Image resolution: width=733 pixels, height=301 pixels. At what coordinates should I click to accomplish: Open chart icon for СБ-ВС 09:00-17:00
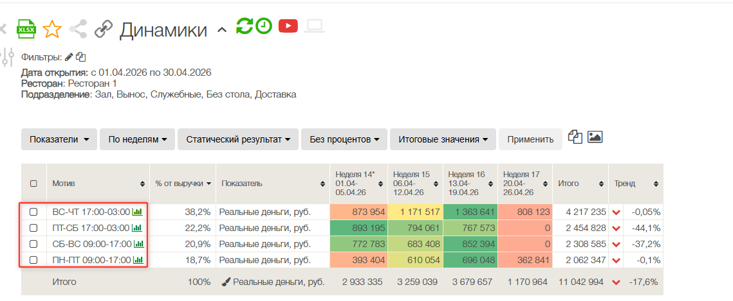click(139, 244)
